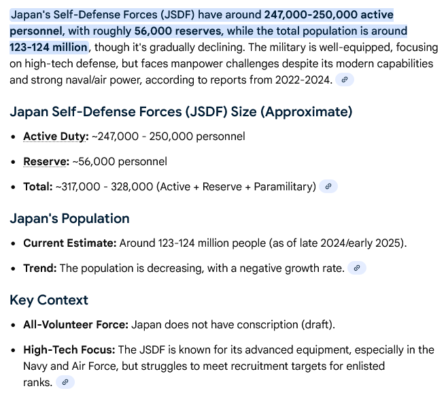Viewport: 446px width, 397px height.
Task: Click the "Current Estimate:" label
Action: point(70,243)
